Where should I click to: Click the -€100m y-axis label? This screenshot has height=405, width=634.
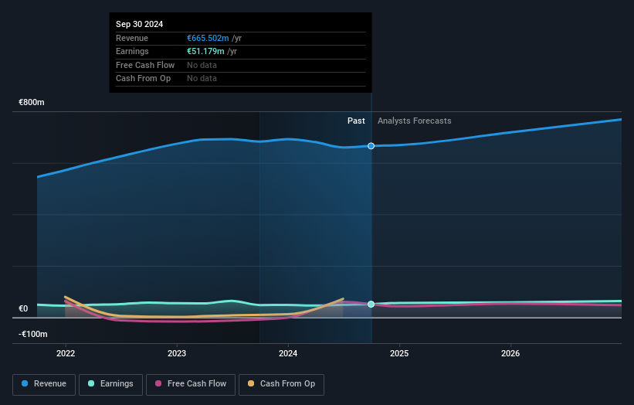pos(32,334)
